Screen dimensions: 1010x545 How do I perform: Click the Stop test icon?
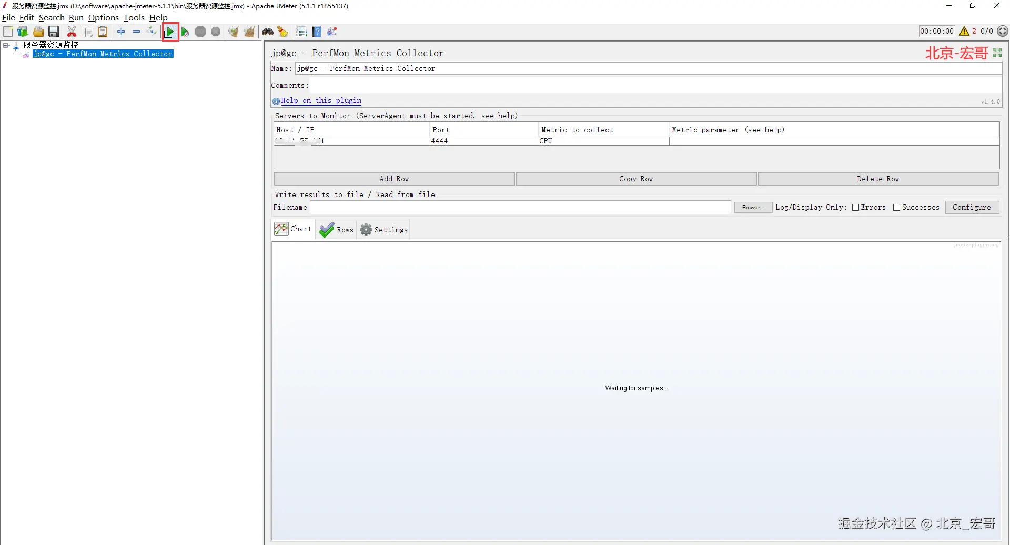pyautogui.click(x=200, y=32)
